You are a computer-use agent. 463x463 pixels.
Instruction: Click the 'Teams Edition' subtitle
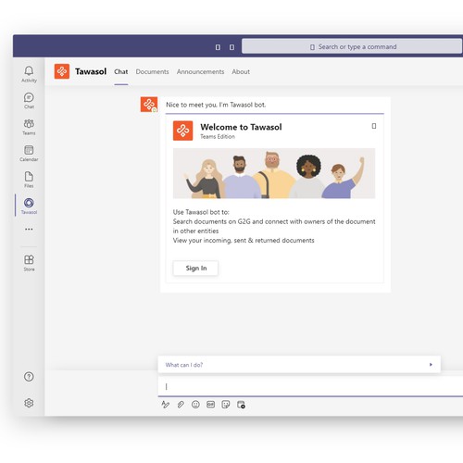click(x=218, y=136)
